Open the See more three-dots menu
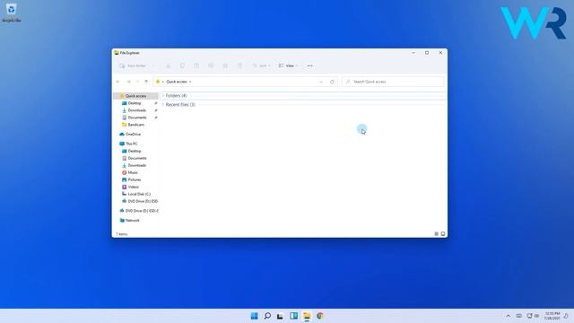Screen dimensions: 574x323 pos(309,65)
